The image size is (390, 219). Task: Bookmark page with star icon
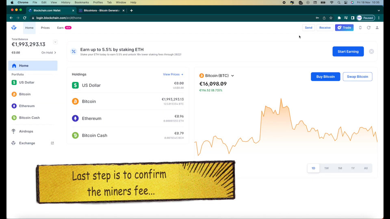tap(331, 18)
